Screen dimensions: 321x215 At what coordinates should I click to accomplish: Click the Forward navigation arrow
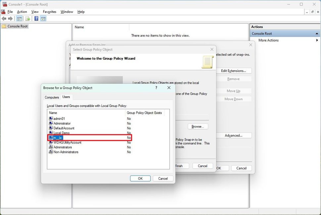click(x=10, y=18)
